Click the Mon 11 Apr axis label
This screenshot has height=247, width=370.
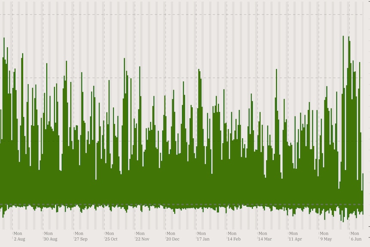(295, 236)
